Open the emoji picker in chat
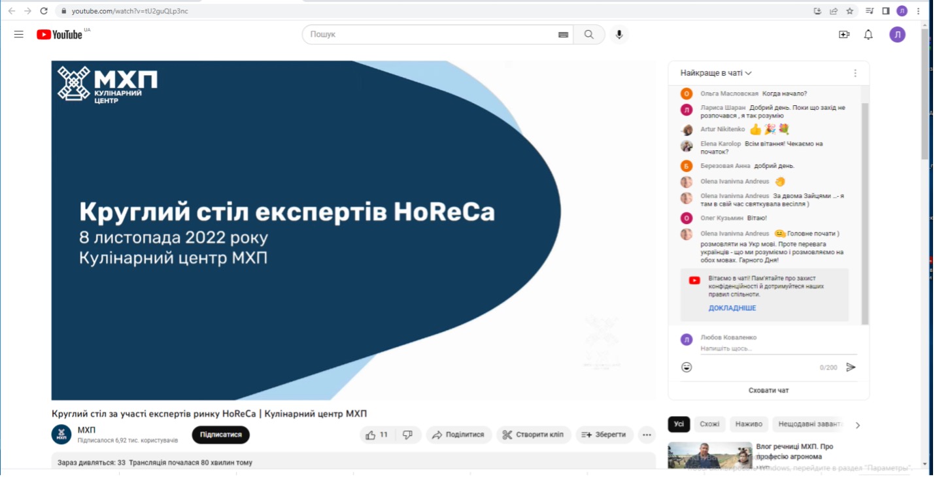Image resolution: width=935 pixels, height=477 pixels. pyautogui.click(x=687, y=367)
